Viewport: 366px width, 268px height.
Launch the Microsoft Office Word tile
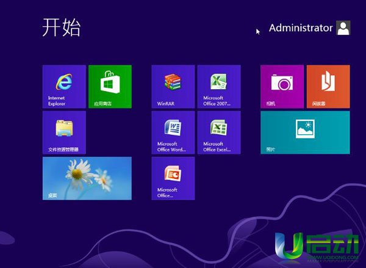tap(173, 132)
